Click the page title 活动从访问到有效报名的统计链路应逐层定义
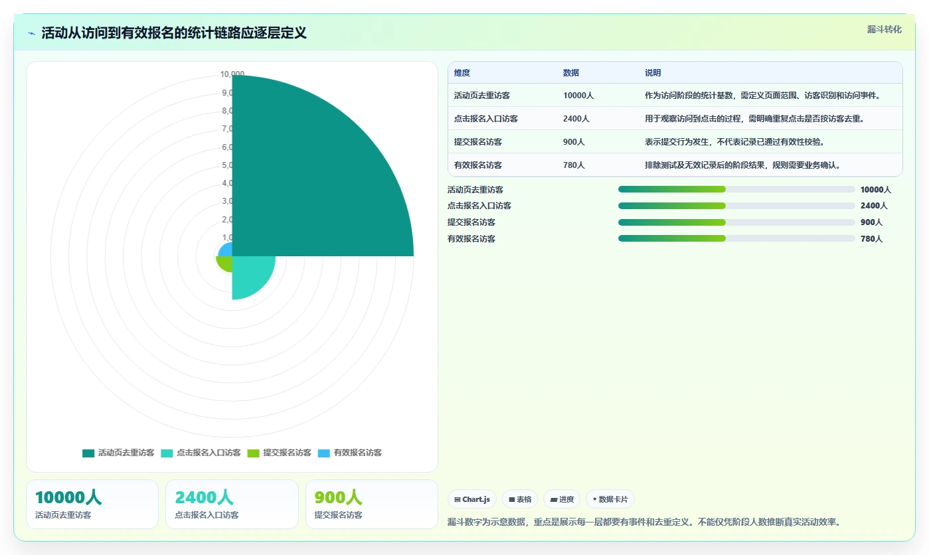Image resolution: width=929 pixels, height=555 pixels. [174, 33]
